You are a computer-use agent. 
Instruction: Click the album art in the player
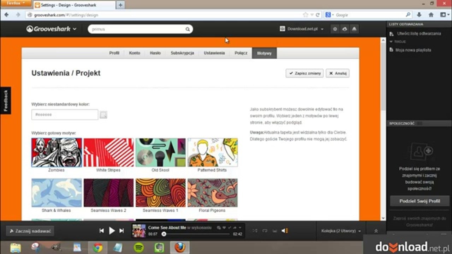point(139,231)
